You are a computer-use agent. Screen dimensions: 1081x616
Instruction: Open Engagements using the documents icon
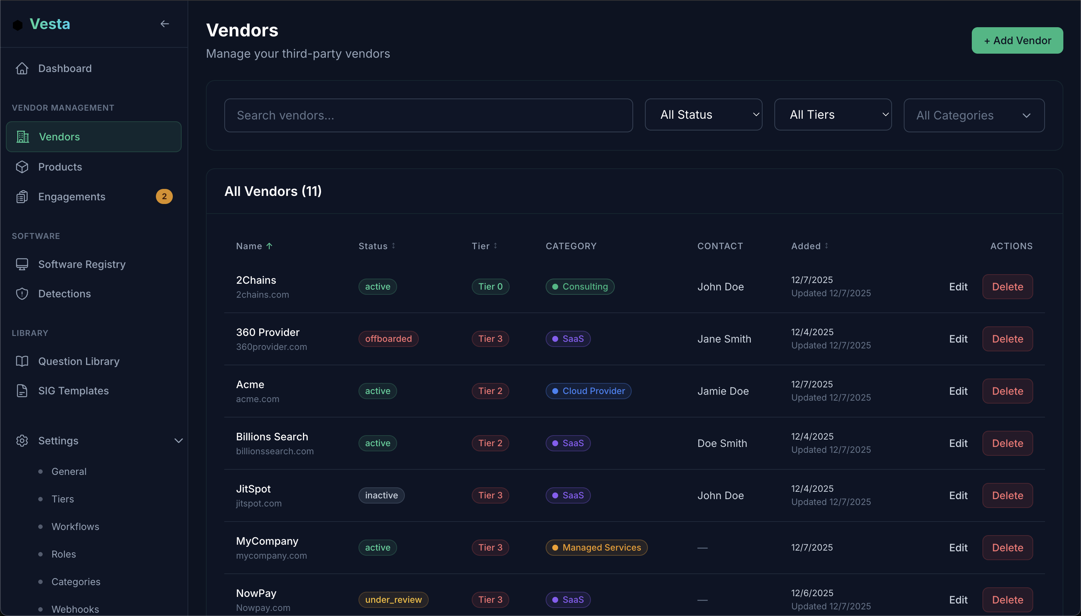[22, 196]
